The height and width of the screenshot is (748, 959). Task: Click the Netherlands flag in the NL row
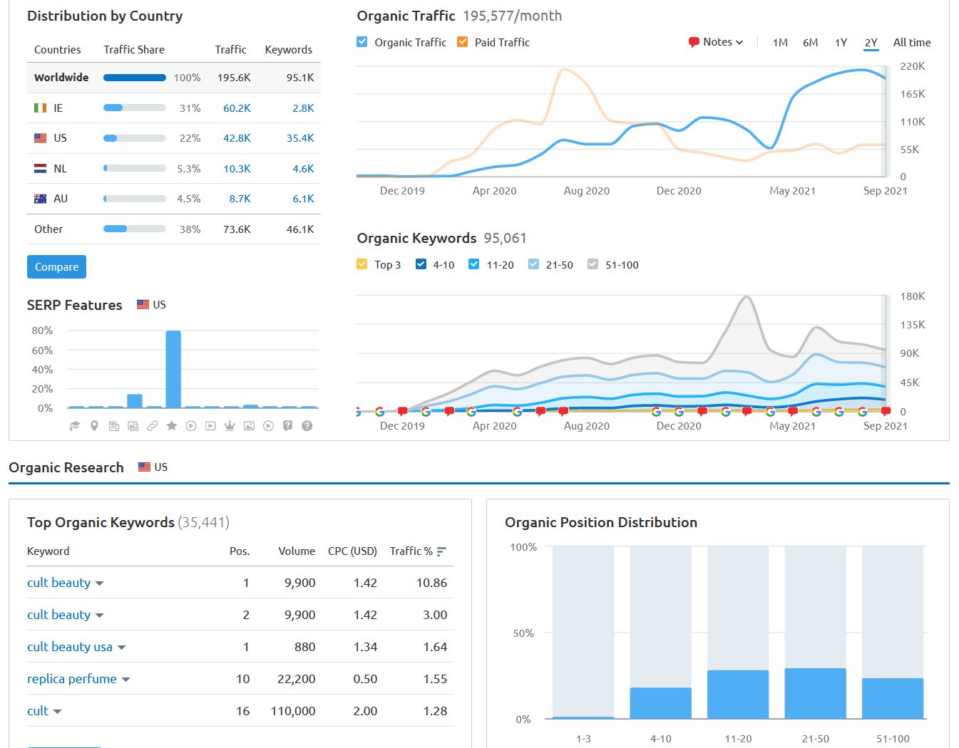[41, 169]
